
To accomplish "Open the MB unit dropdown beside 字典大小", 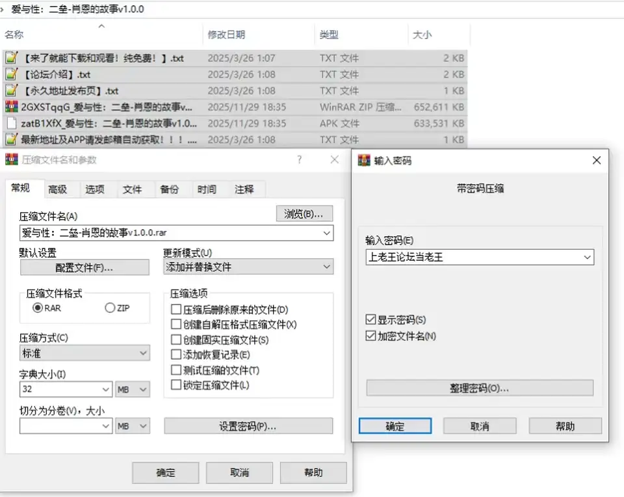I will click(x=133, y=389).
